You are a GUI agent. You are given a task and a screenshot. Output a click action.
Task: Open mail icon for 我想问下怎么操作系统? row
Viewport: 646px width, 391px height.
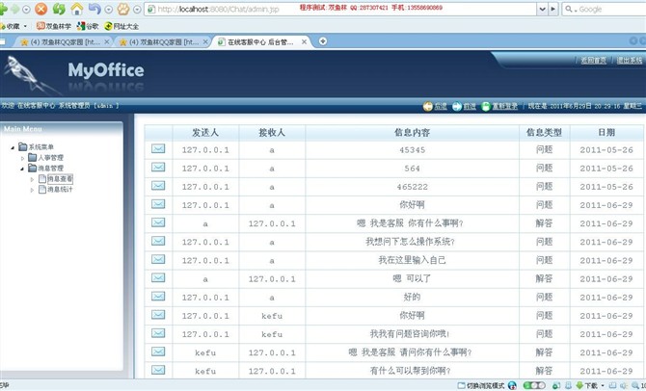(x=158, y=241)
